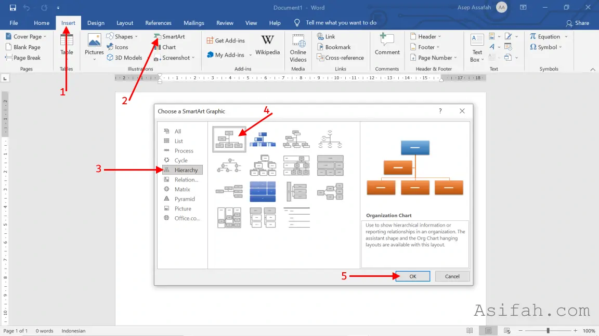Click the ruler tab selector box
599x336 pixels.
(x=5, y=78)
